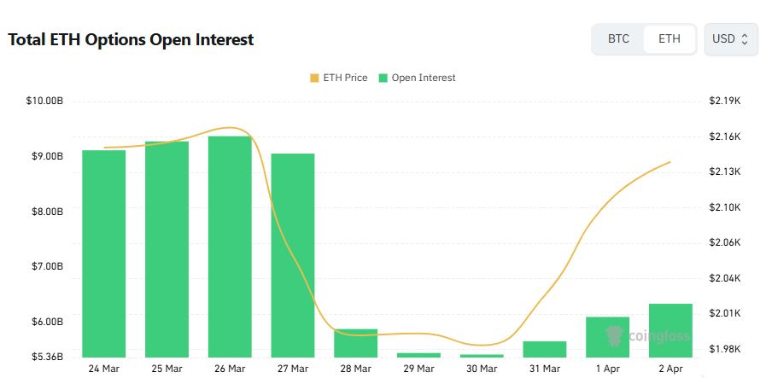The height and width of the screenshot is (378, 766).
Task: Click the coinglass watermark logo icon
Action: 616,334
